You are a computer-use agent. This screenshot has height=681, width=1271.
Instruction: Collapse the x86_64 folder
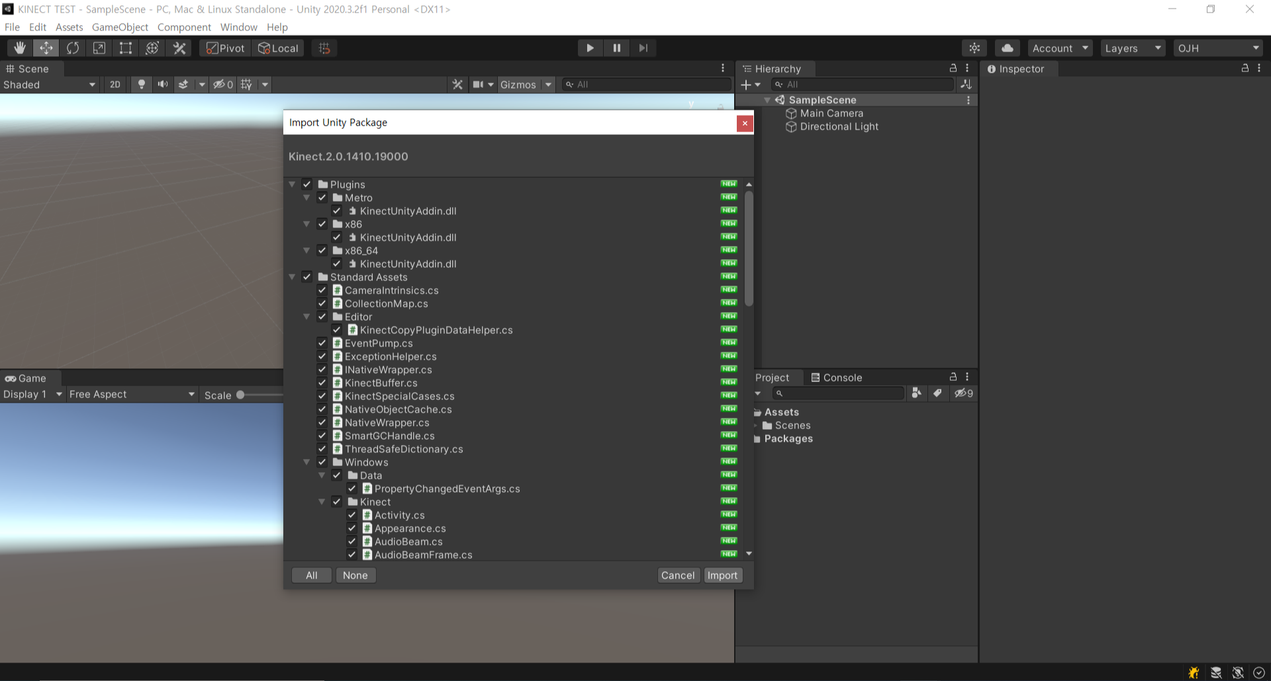tap(306, 251)
